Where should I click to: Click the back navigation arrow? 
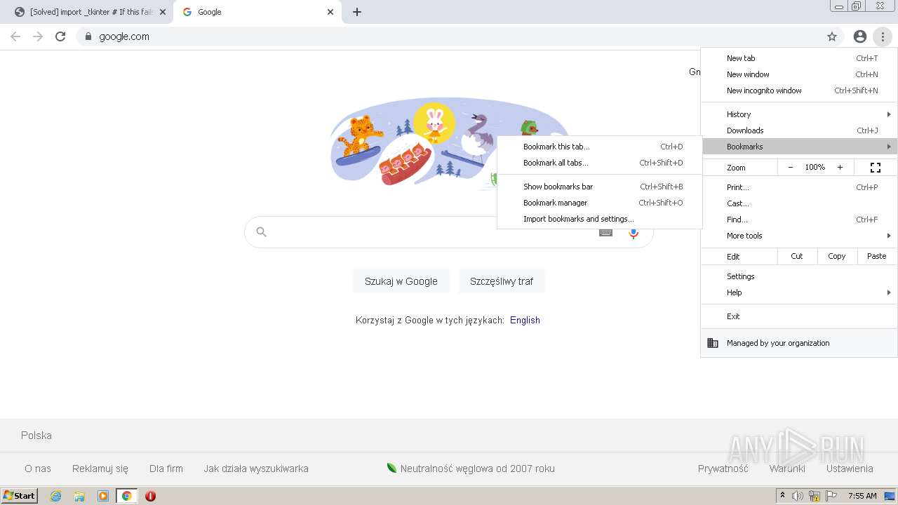(x=15, y=36)
